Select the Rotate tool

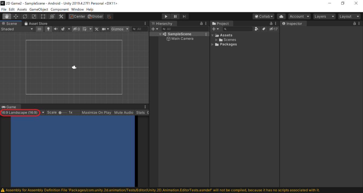[25, 16]
